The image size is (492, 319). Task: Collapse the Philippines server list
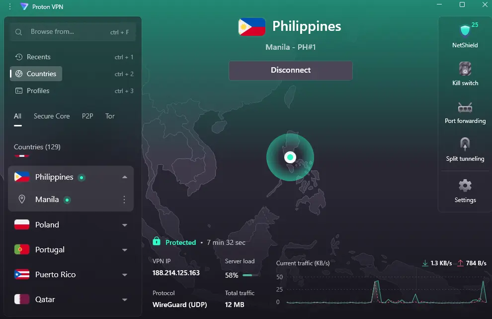click(x=125, y=177)
